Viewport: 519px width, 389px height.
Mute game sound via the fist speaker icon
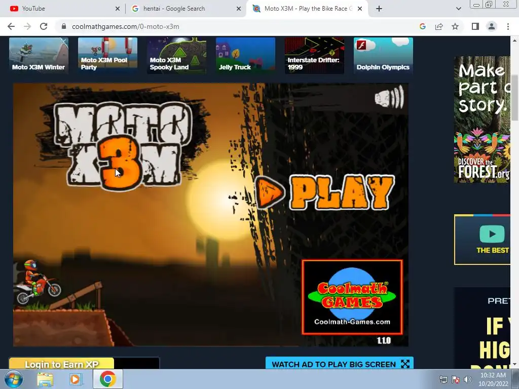(389, 97)
